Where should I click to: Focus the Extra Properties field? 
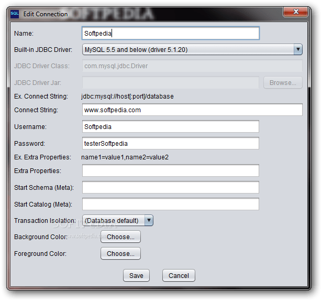171,170
